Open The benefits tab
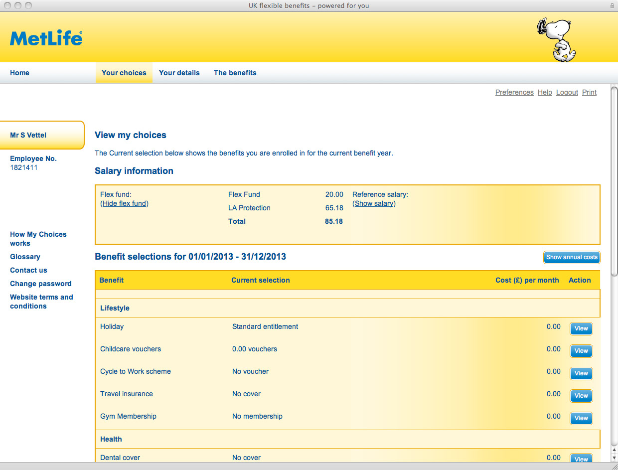The image size is (618, 470). (235, 73)
